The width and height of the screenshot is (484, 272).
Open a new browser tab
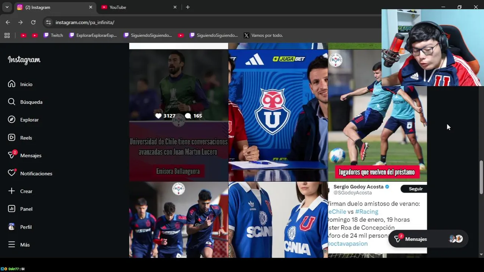pos(188,7)
